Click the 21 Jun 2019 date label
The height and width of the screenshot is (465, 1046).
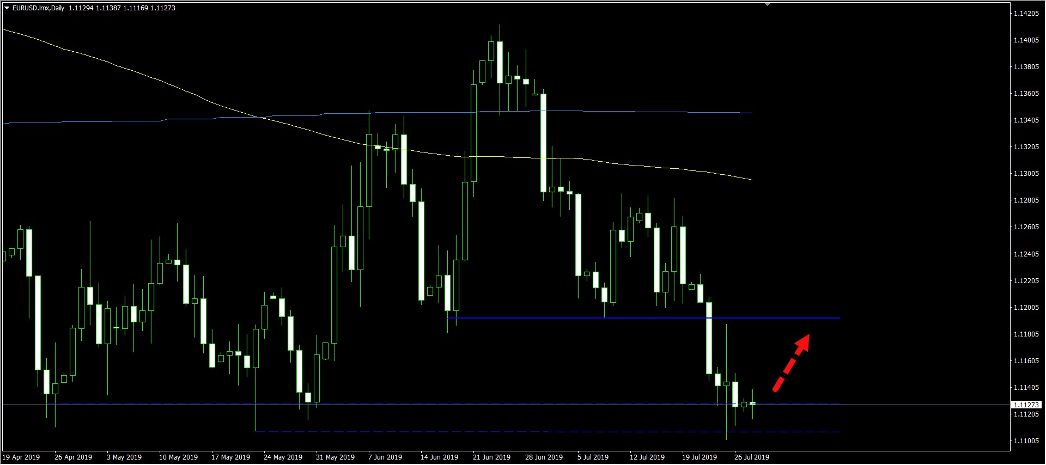(491, 457)
